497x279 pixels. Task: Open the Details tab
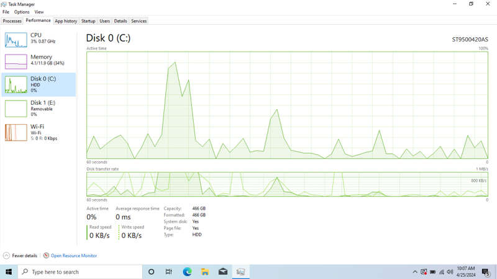[121, 21]
